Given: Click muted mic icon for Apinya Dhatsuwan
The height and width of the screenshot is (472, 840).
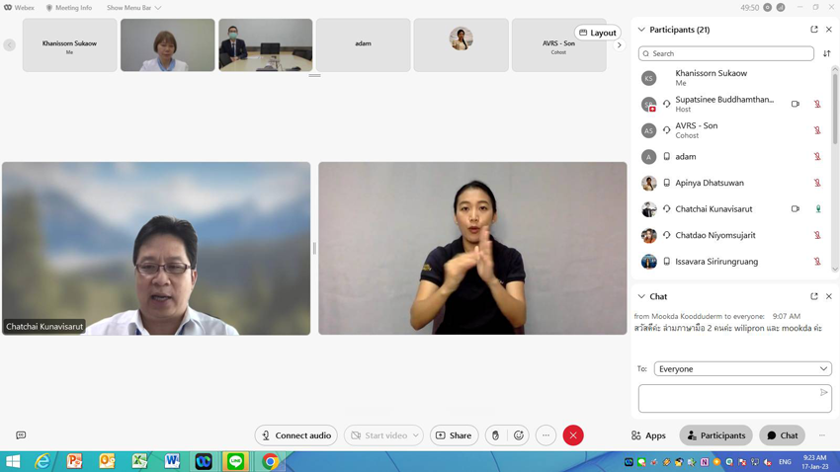Looking at the screenshot, I should (817, 183).
